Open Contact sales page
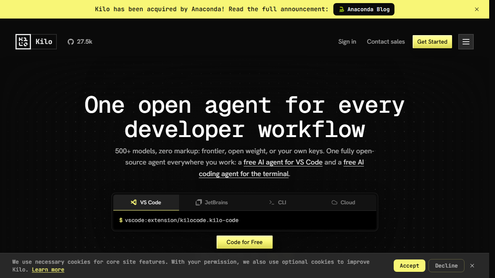Screen dimensions: 495x278 tap(386, 42)
